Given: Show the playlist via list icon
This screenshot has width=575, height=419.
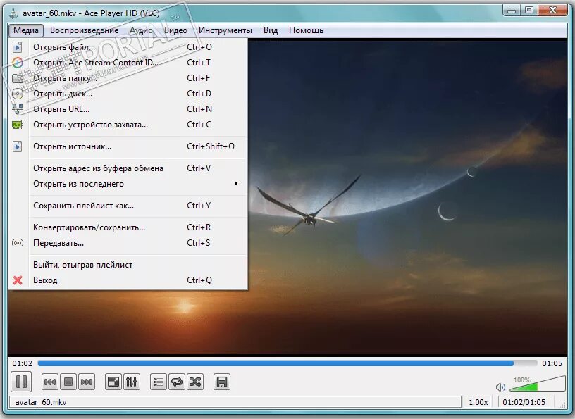Looking at the screenshot, I should (159, 382).
